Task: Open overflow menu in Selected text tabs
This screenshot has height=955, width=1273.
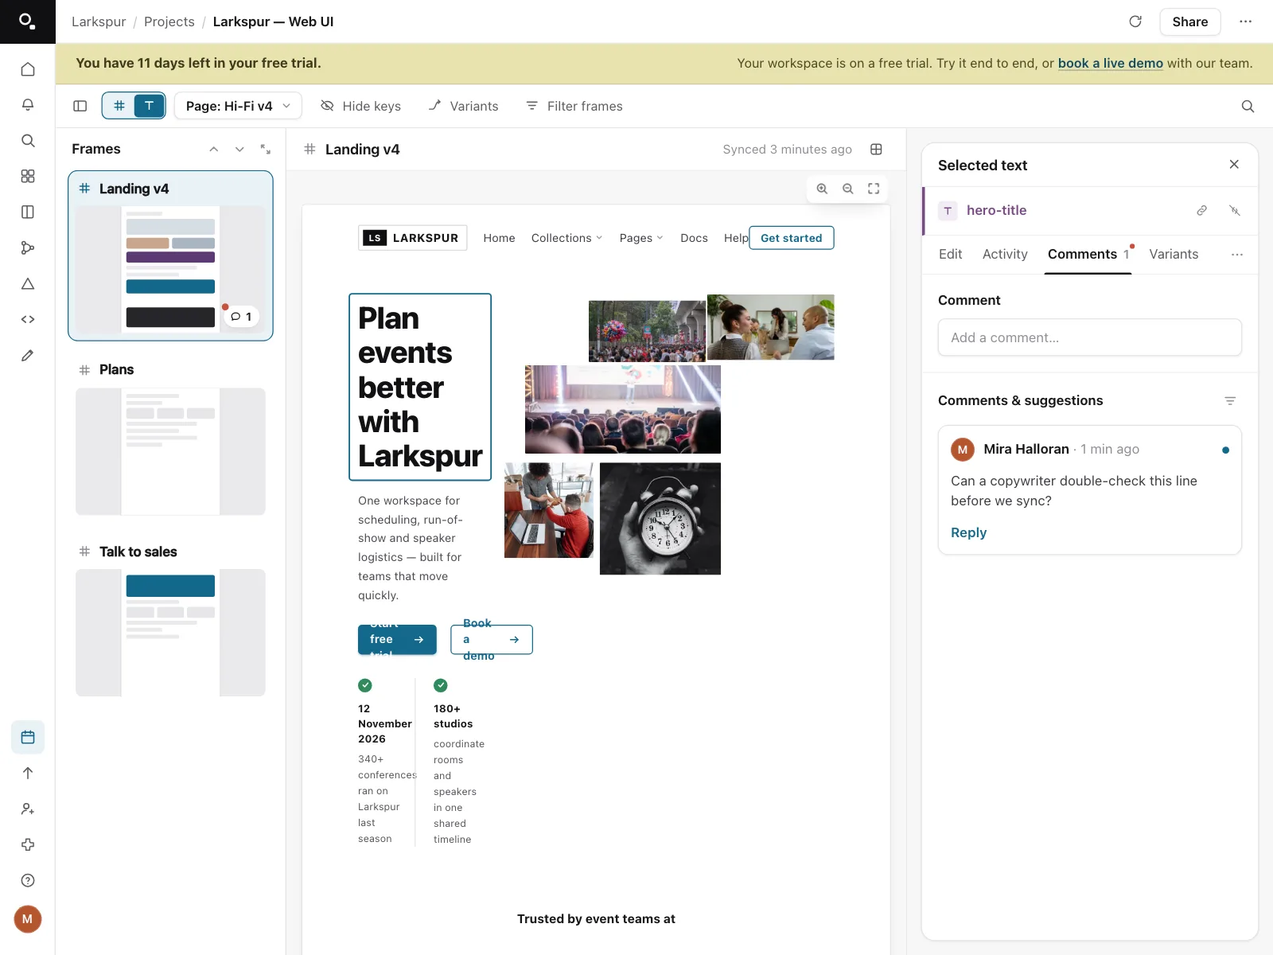Action: (x=1236, y=255)
